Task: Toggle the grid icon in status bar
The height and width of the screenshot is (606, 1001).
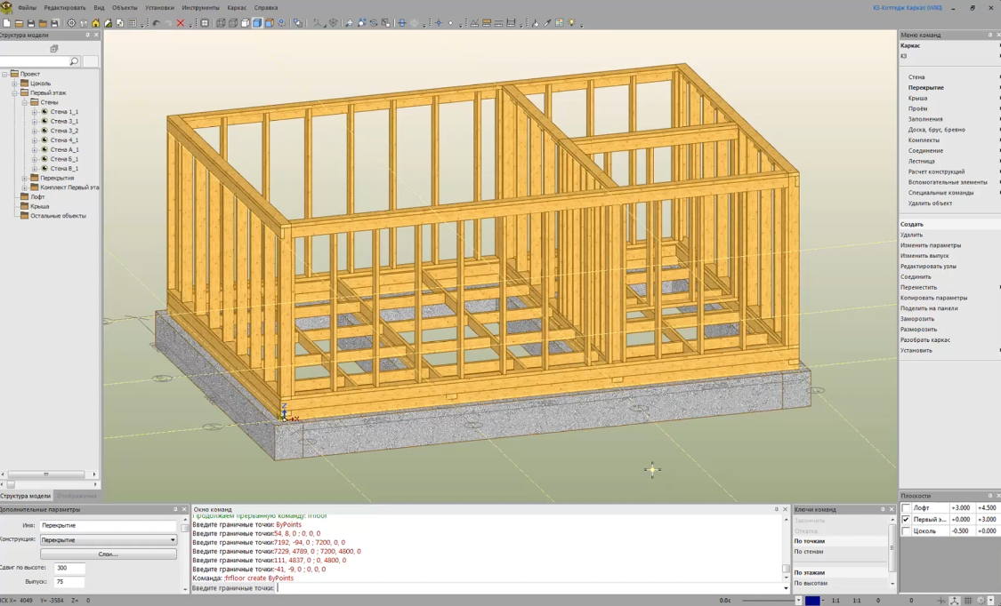Action: [x=968, y=601]
